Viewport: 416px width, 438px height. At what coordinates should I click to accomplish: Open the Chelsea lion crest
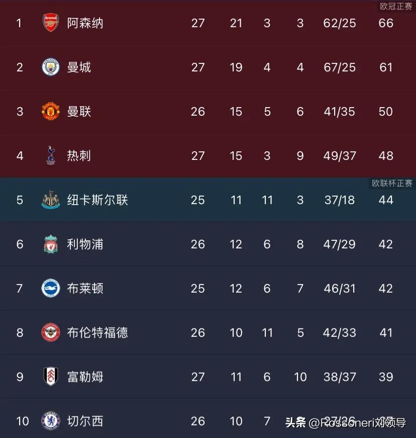click(51, 421)
